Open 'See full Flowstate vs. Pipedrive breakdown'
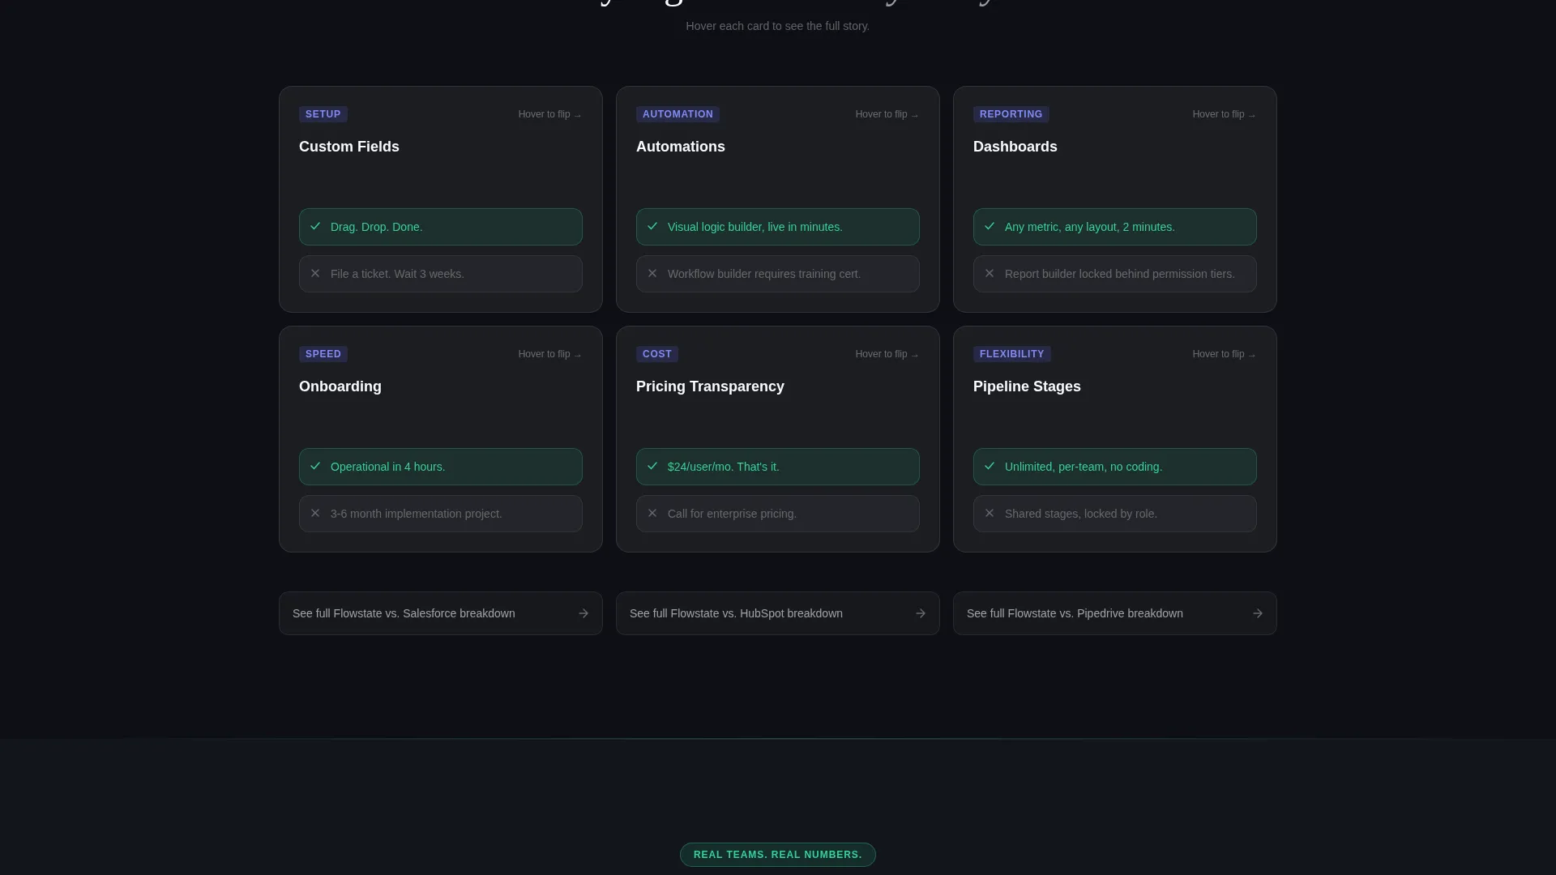The width and height of the screenshot is (1556, 875). point(1115,613)
